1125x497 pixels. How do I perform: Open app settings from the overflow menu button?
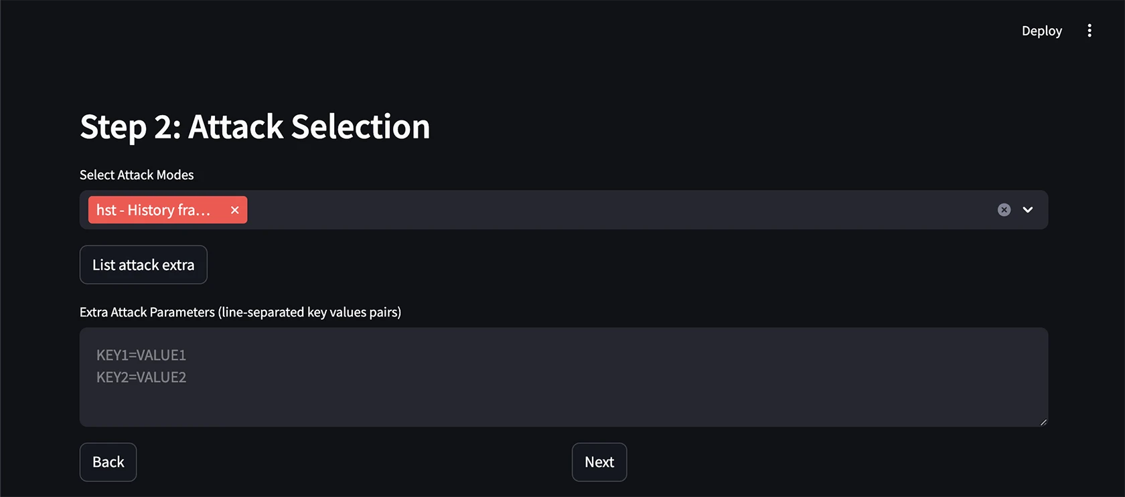tap(1090, 30)
